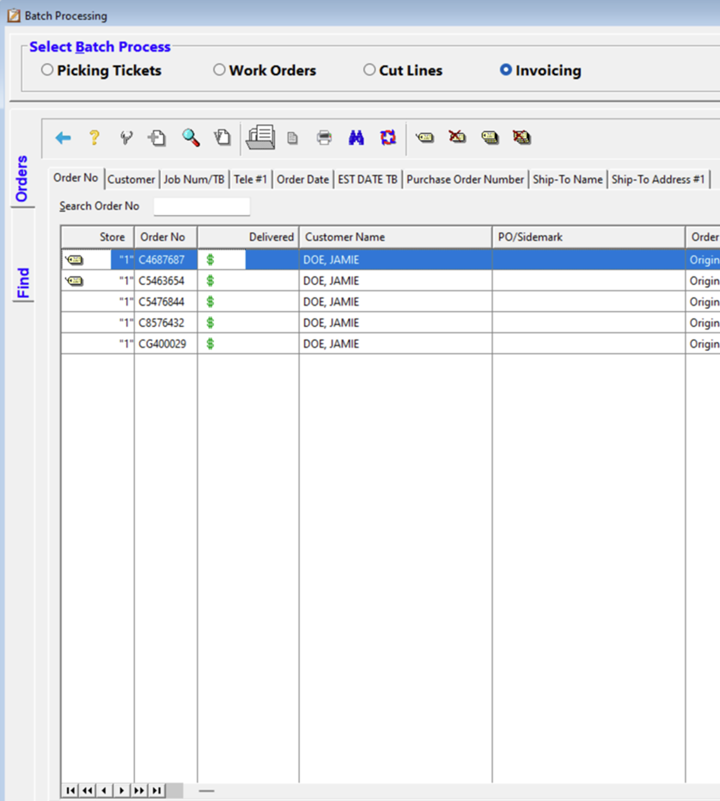Viewport: 720px width, 801px height.
Task: Jump to last record with navigation button
Action: click(156, 790)
